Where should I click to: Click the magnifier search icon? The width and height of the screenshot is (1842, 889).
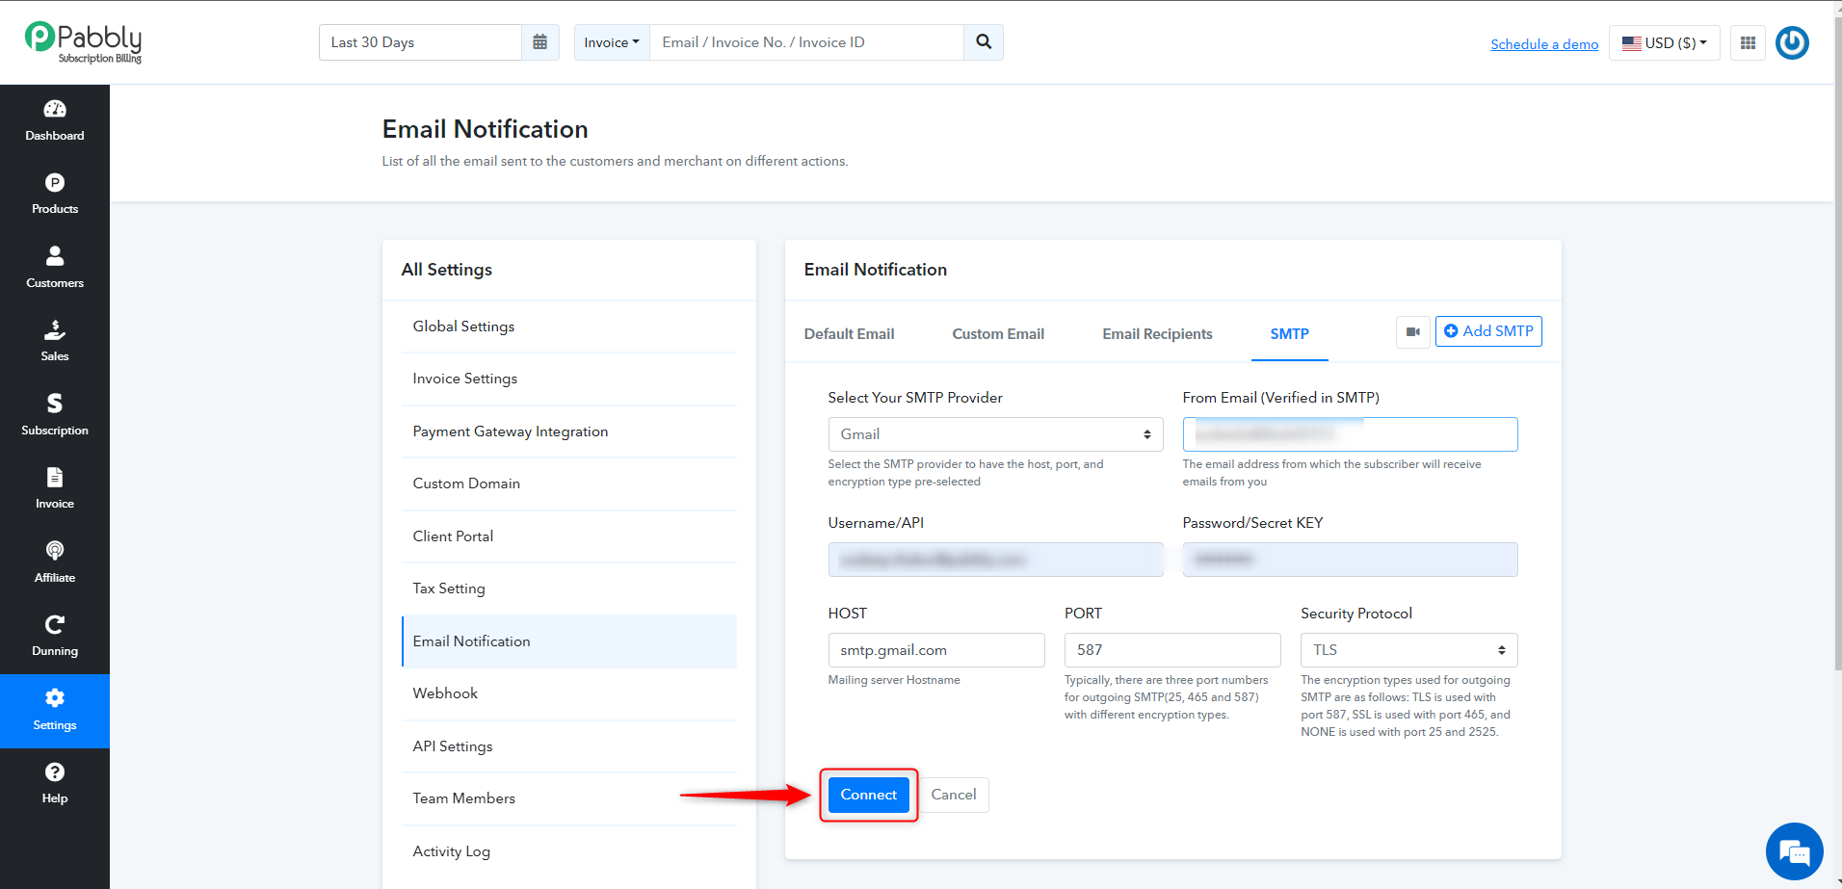point(984,42)
